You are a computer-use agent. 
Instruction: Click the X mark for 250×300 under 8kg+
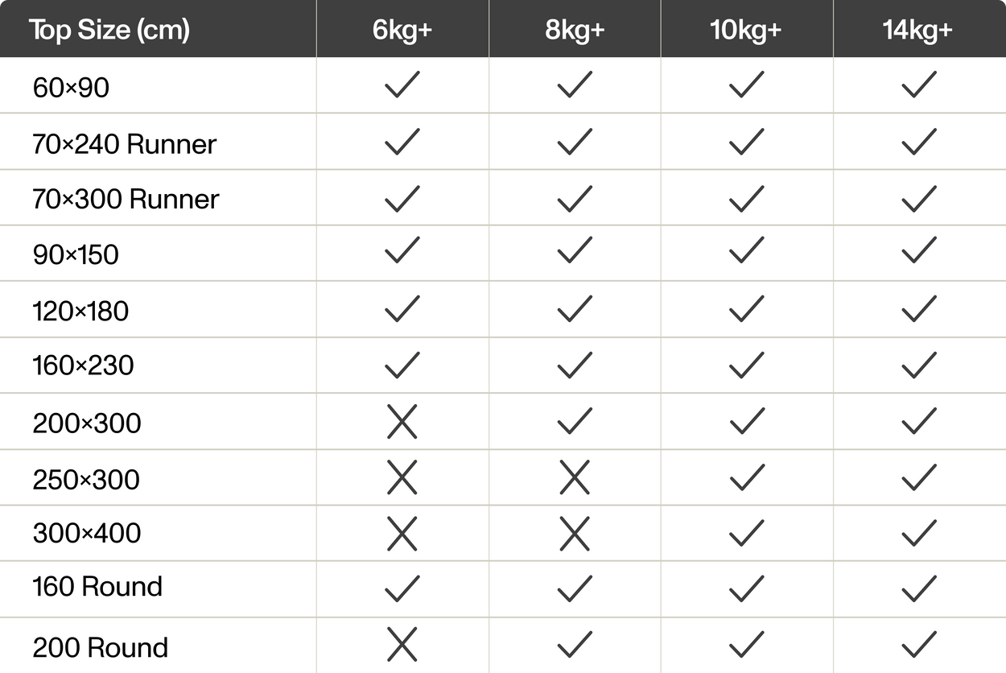(x=574, y=478)
